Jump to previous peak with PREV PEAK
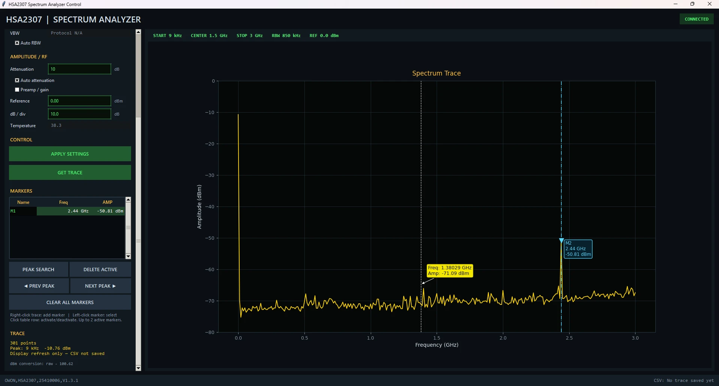Image resolution: width=719 pixels, height=386 pixels. click(x=39, y=286)
